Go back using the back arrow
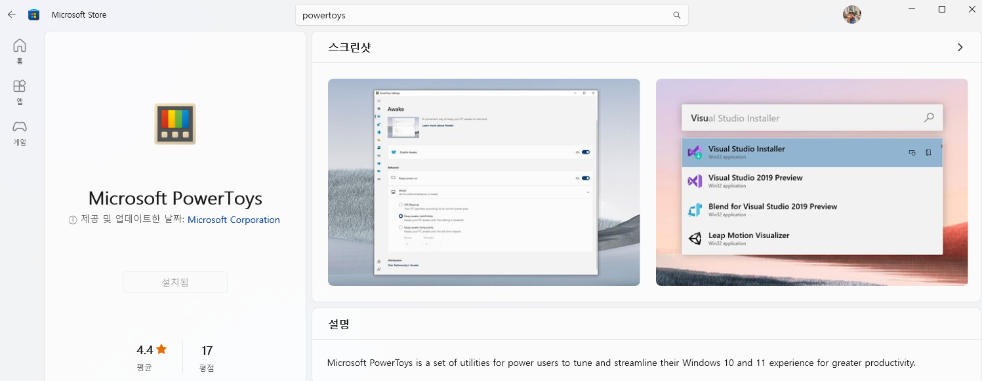This screenshot has width=982, height=381. (x=11, y=14)
